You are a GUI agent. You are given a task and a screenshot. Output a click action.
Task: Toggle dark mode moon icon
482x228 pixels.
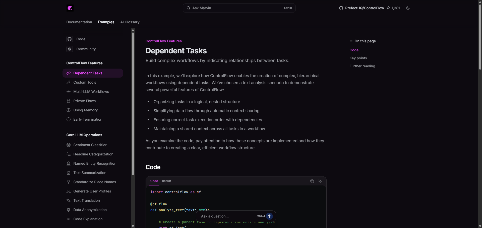408,8
